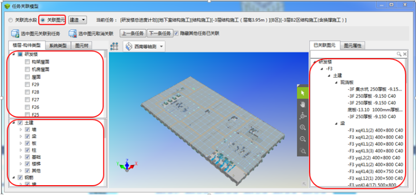Check the F28 floor checkbox
This screenshot has height=195, width=416.
[x=27, y=92]
